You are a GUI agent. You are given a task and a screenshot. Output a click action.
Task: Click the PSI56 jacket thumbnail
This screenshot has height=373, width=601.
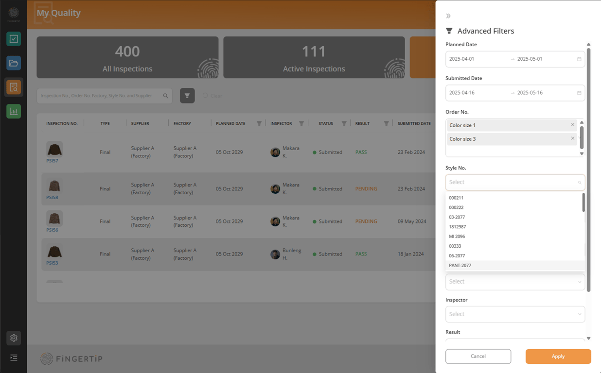(x=54, y=218)
